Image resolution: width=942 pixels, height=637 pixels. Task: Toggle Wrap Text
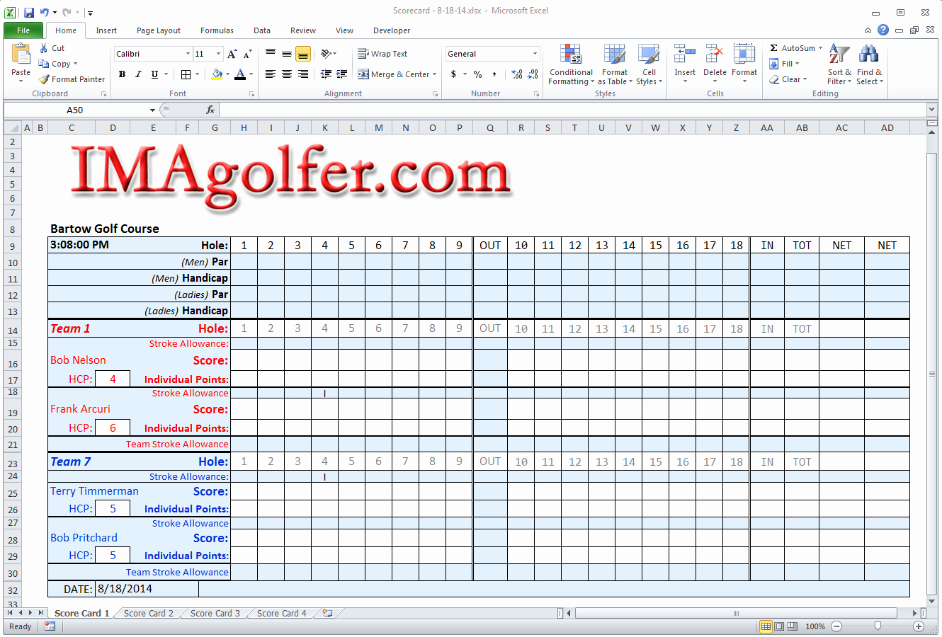coord(382,54)
